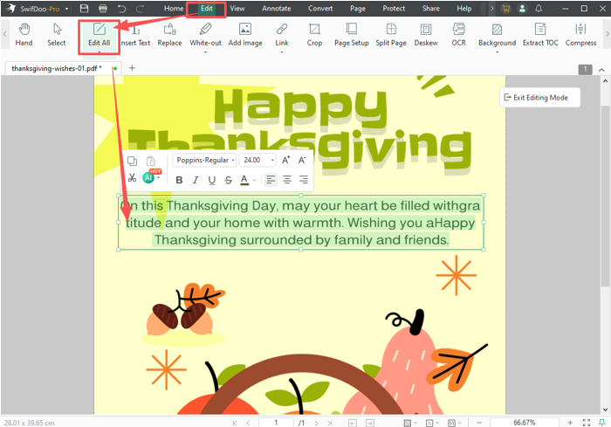611x427 pixels.
Task: Align text right
Action: (304, 179)
